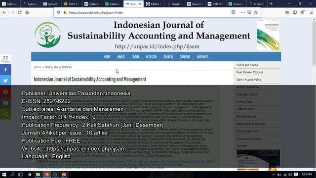The width and height of the screenshot is (316, 178).
Task: View site lock security information
Action: tap(65, 12)
